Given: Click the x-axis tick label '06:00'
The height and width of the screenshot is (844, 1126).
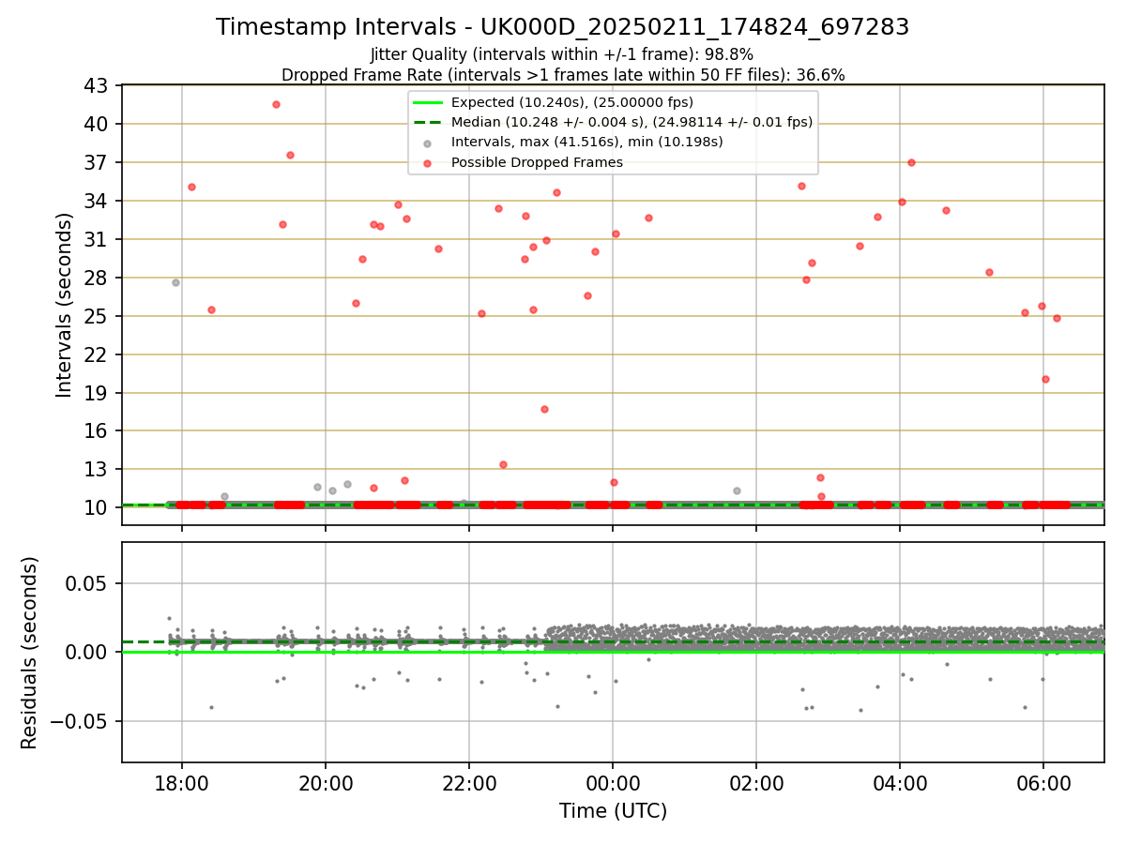Looking at the screenshot, I should coord(1043,783).
